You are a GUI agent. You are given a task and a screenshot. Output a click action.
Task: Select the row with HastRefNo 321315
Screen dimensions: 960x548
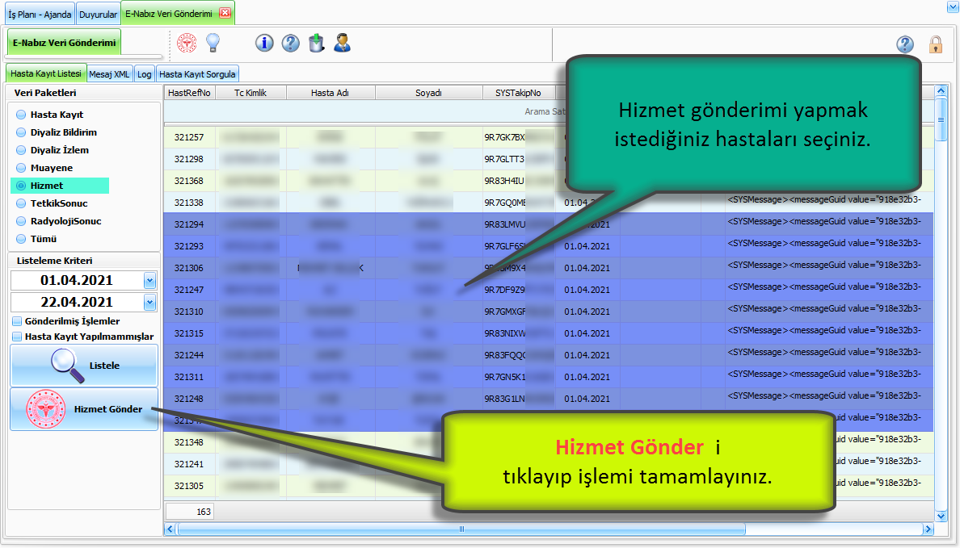point(549,333)
